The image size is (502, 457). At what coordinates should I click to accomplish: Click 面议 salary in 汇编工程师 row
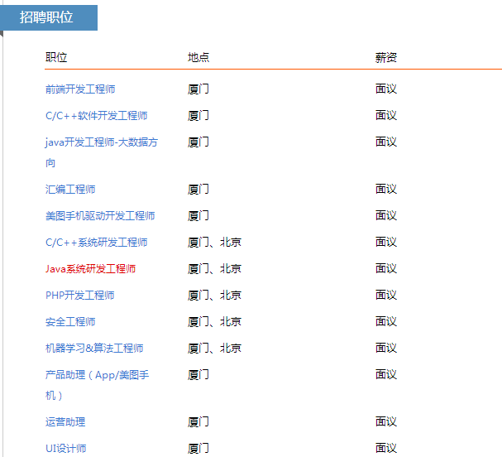click(385, 189)
